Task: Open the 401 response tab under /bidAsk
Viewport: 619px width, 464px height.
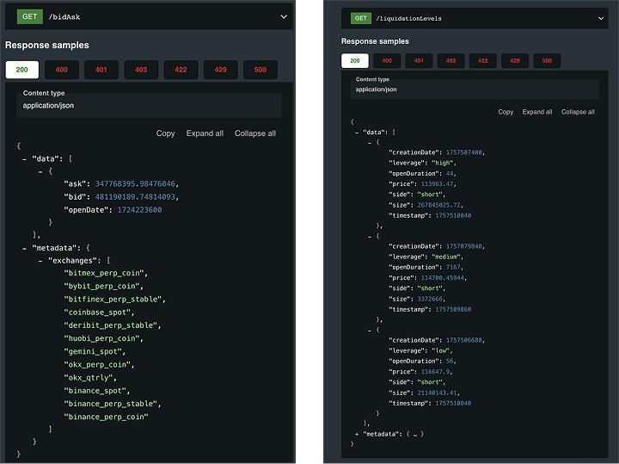Action: 101,70
